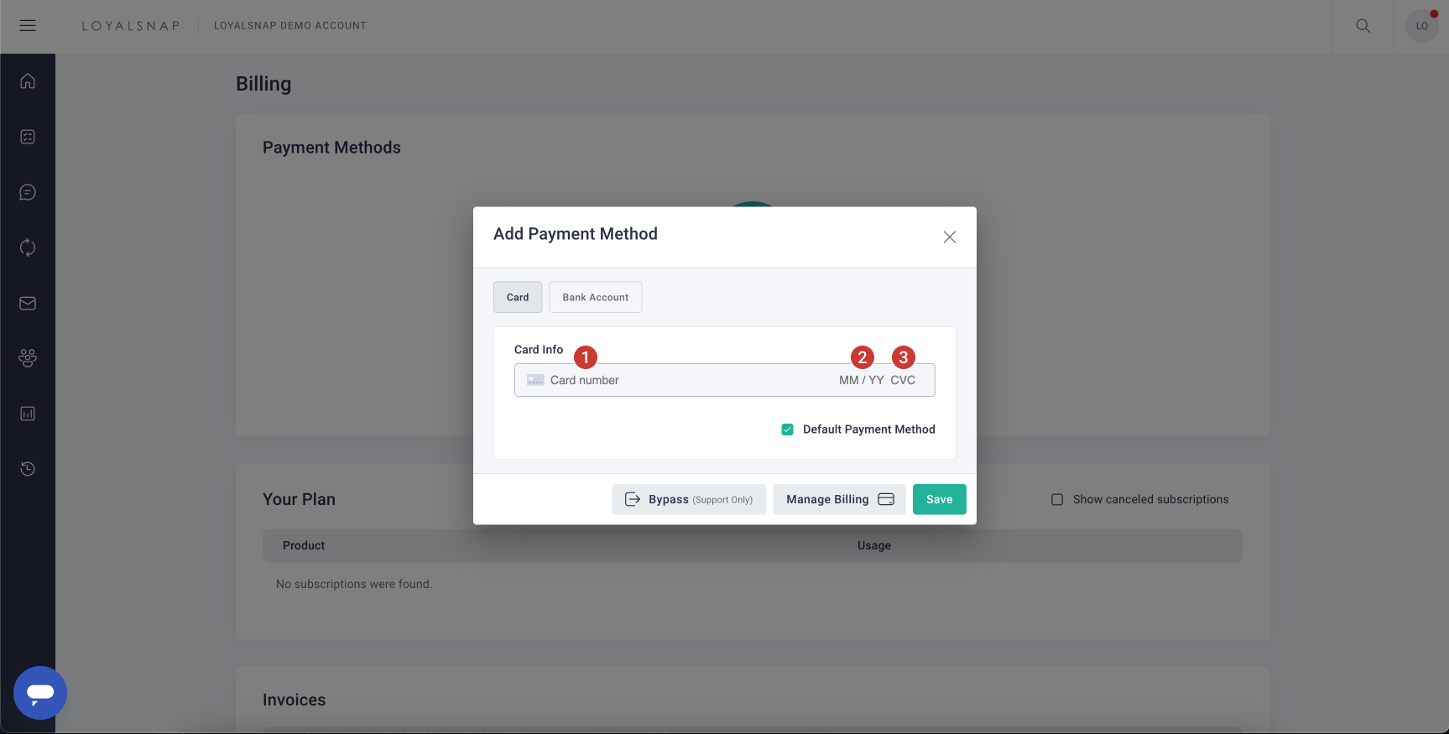Click the search magnifier icon
Screen dimensions: 1449x734
click(x=1363, y=26)
